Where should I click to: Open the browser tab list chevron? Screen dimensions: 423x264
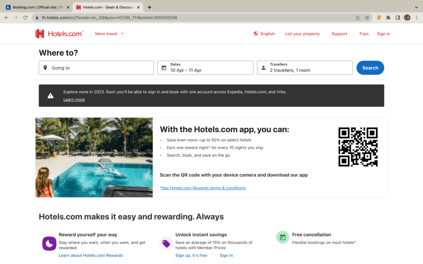pyautogui.click(x=416, y=7)
